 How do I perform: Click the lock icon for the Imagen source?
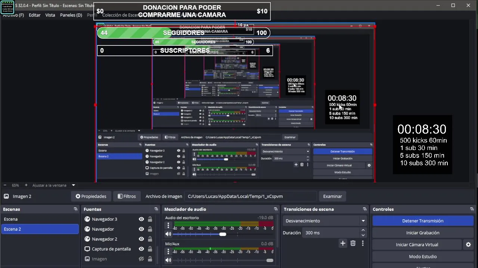click(150, 259)
